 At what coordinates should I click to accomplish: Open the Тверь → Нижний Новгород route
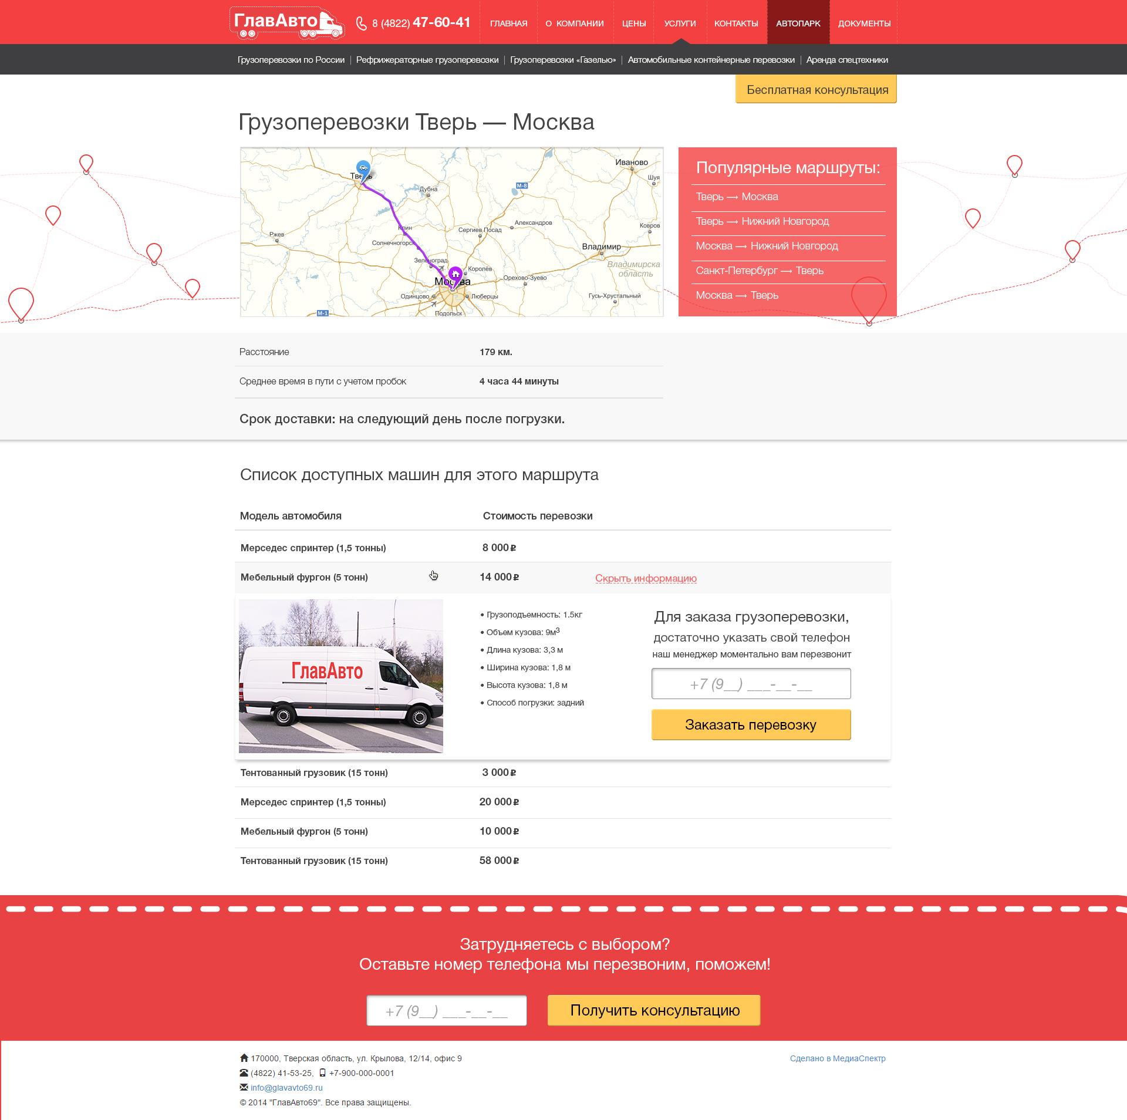click(x=762, y=221)
